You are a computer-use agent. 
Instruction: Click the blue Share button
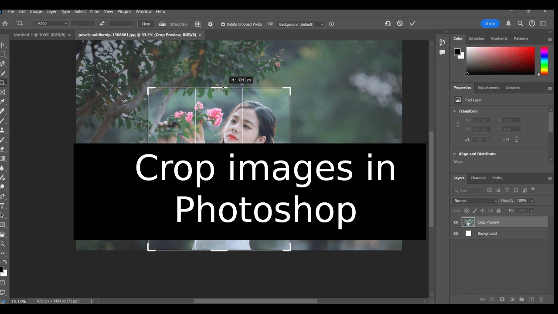[x=490, y=24]
